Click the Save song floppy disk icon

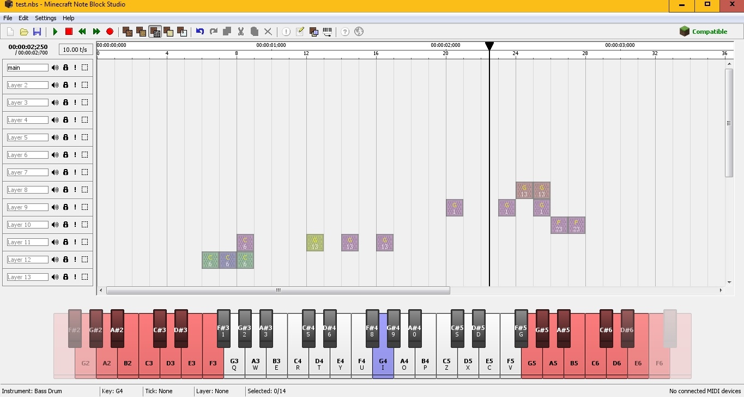pos(37,32)
